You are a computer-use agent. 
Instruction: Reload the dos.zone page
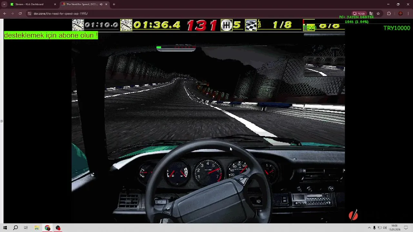[x=20, y=14]
